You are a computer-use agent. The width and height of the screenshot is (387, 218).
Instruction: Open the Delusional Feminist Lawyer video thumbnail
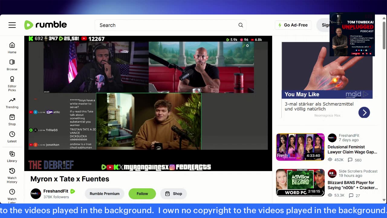click(300, 147)
